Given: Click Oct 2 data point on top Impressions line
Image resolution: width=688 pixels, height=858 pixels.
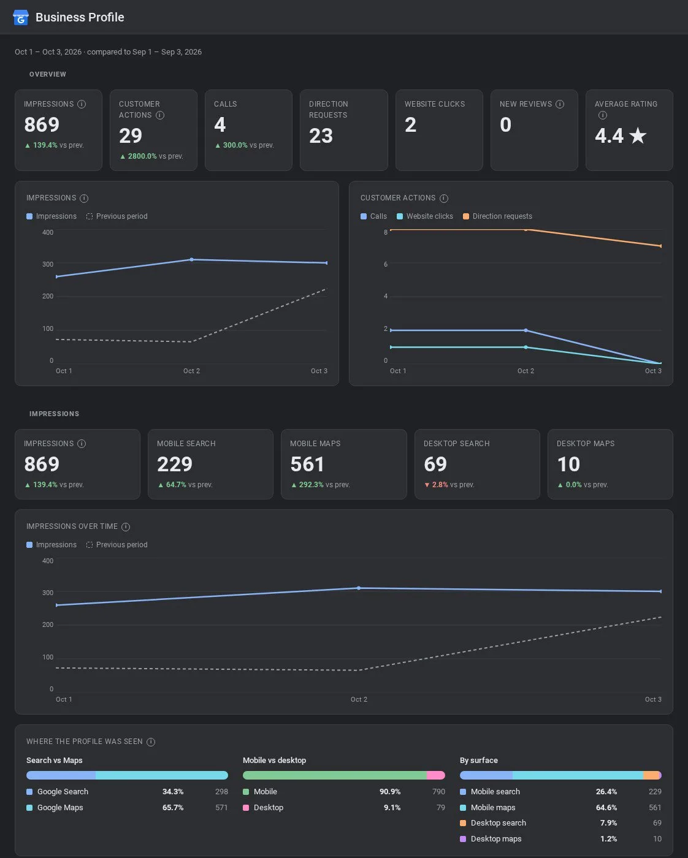Looking at the screenshot, I should point(191,260).
